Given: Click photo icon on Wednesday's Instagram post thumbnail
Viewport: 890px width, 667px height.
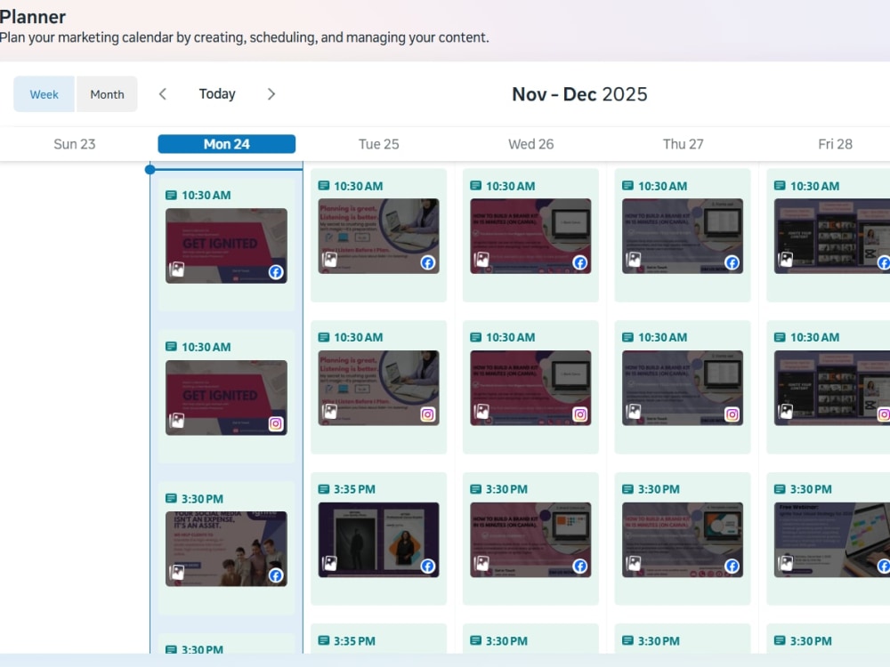Looking at the screenshot, I should click(481, 412).
